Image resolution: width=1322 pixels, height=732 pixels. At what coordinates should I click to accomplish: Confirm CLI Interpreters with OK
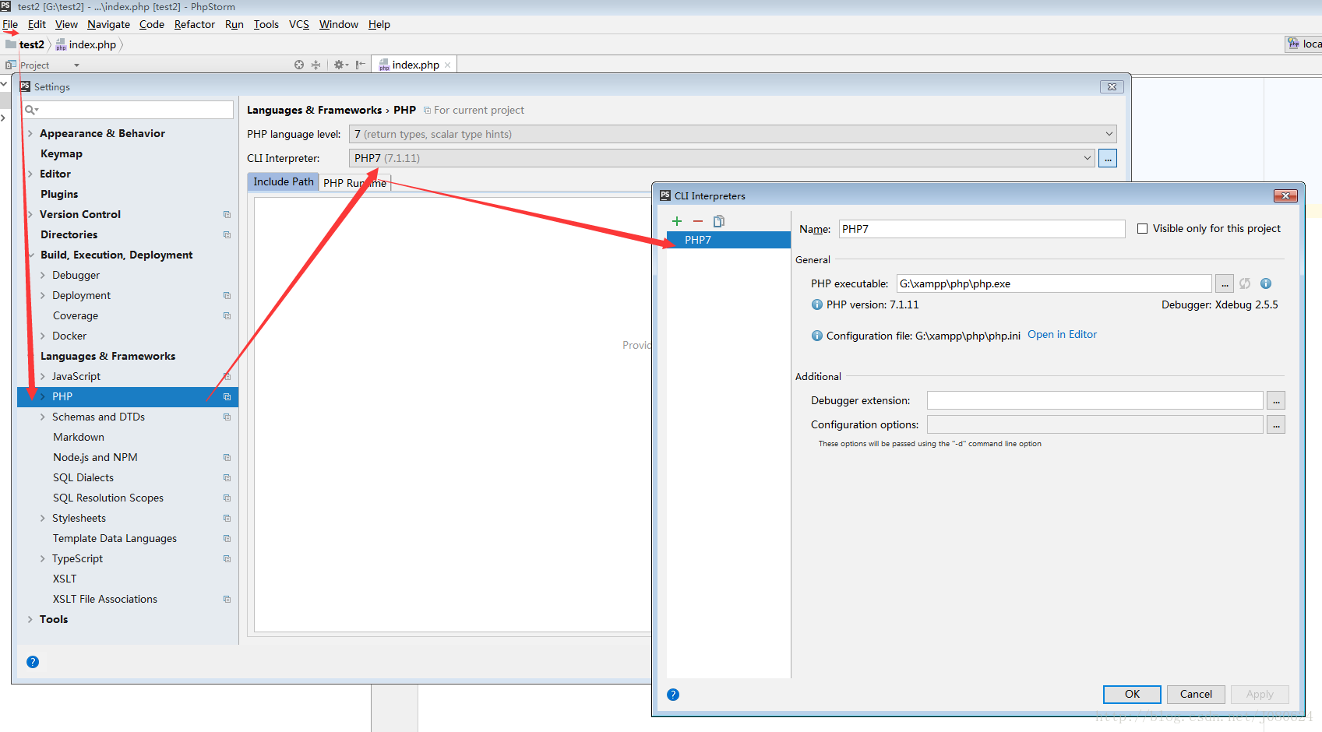pos(1132,695)
